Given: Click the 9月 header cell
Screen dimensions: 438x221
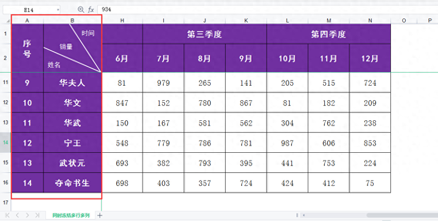Looking at the screenshot, I should click(x=246, y=58).
